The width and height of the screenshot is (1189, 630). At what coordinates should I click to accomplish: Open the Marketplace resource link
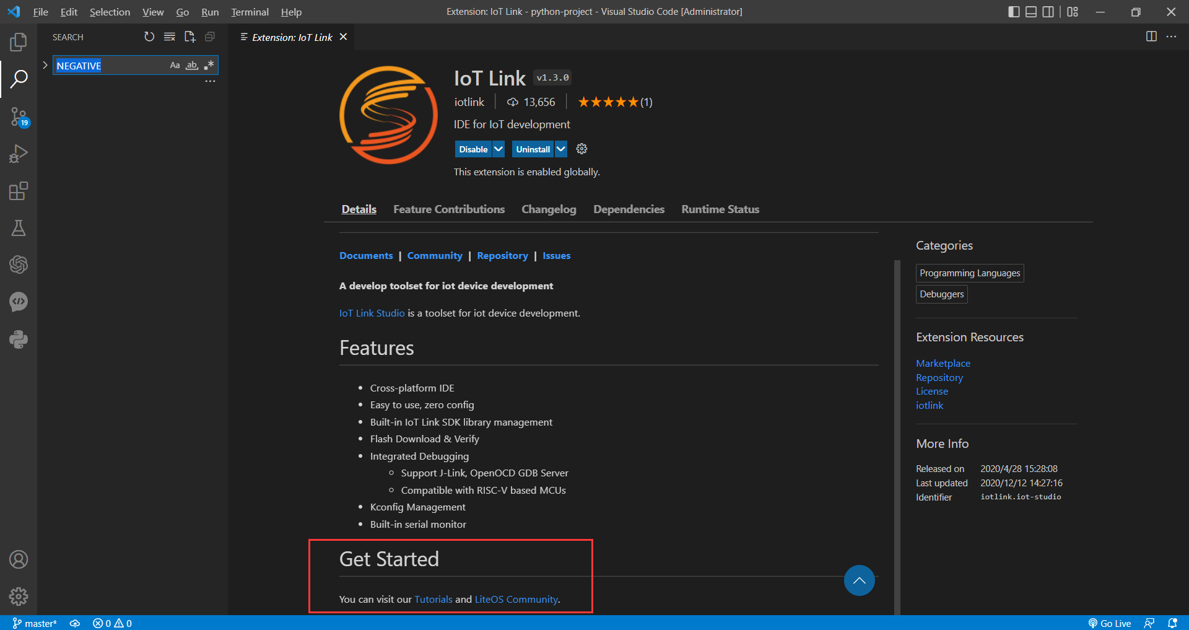click(x=943, y=363)
